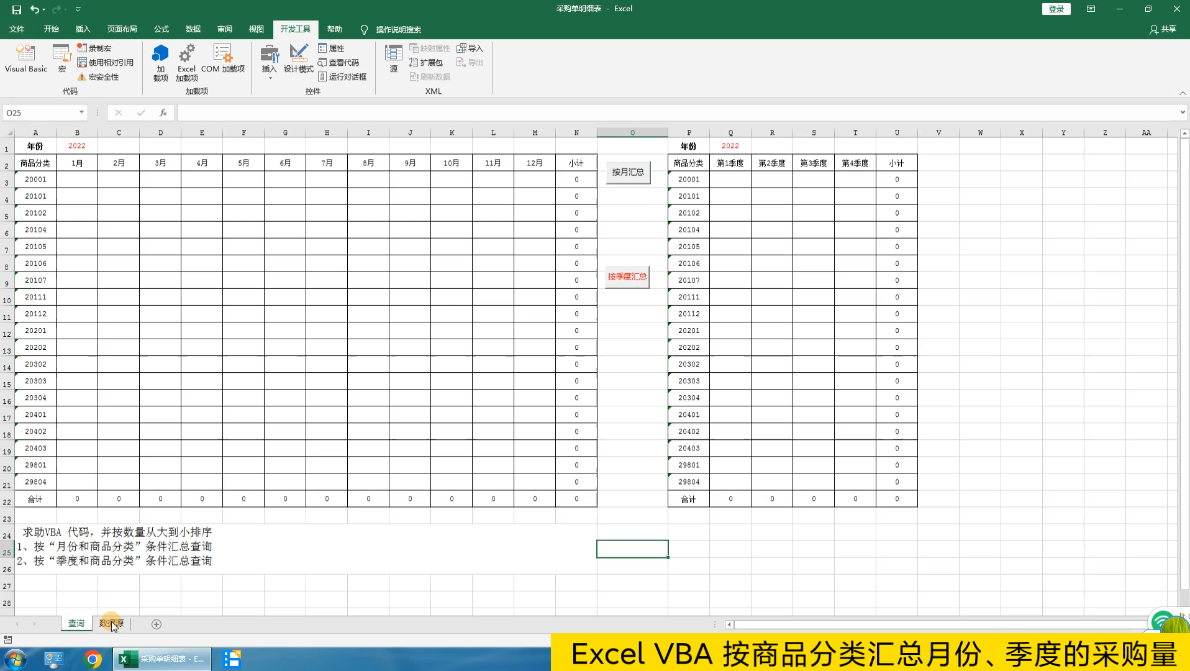1190x671 pixels.
Task: Click the Share button
Action: click(x=1163, y=29)
